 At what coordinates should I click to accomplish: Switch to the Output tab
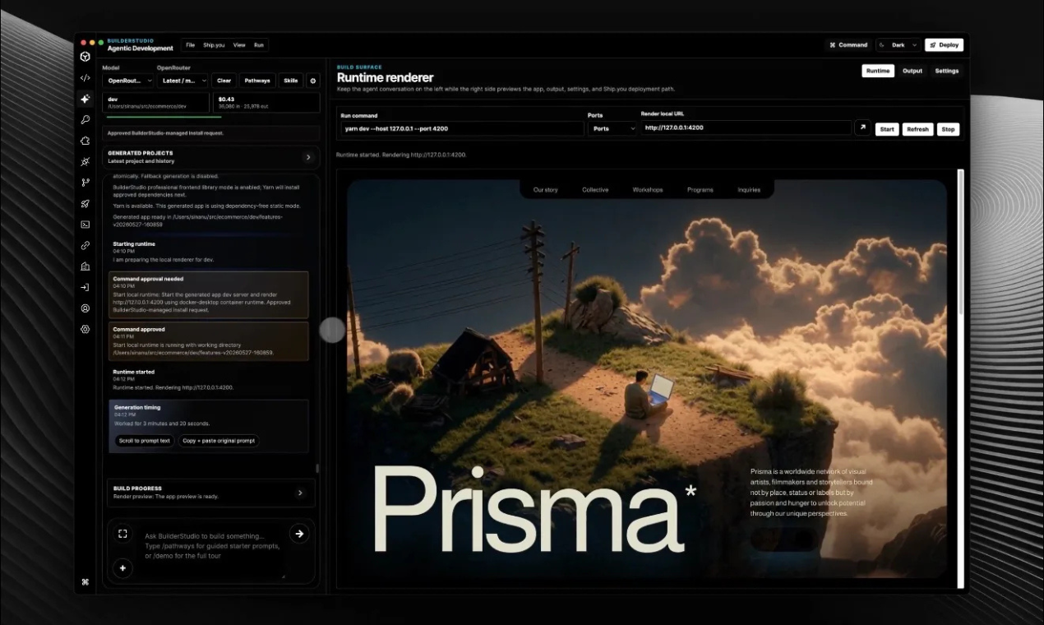[912, 71]
